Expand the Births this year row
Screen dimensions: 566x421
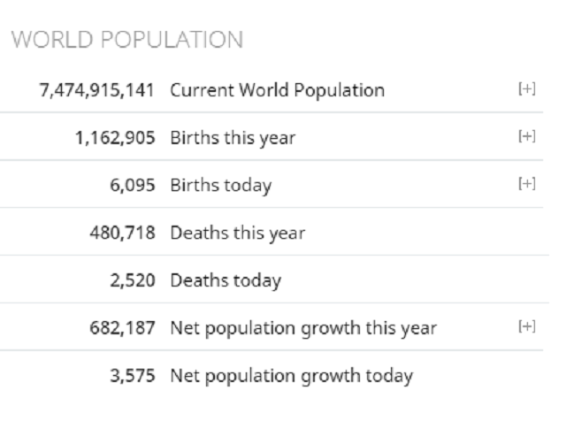pos(528,137)
